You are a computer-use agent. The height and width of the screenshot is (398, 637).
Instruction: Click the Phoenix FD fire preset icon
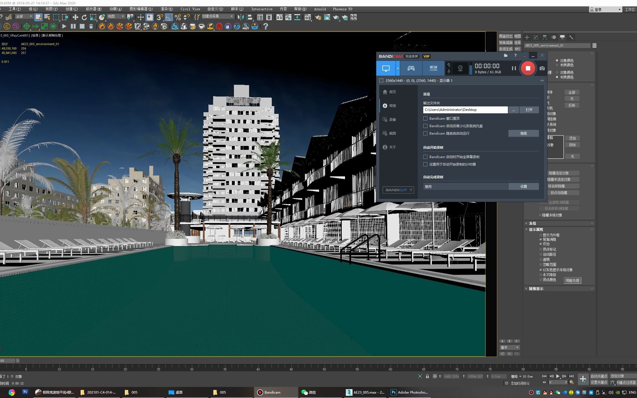point(102,26)
